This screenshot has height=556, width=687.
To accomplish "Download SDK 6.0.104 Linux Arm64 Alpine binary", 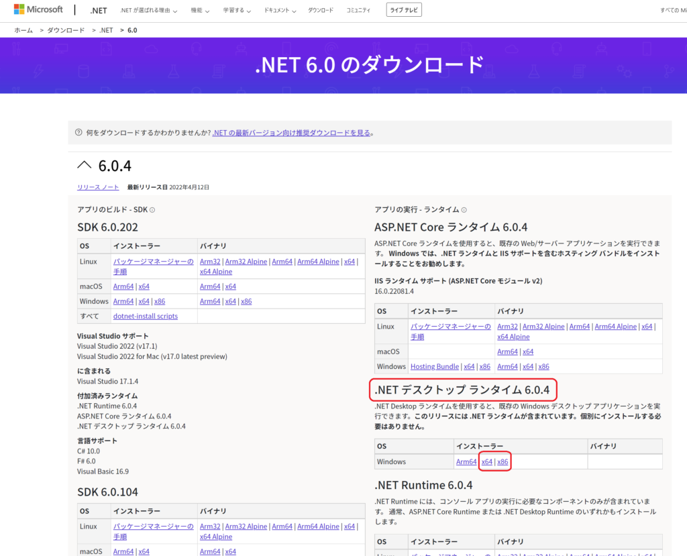I will 318,526.
